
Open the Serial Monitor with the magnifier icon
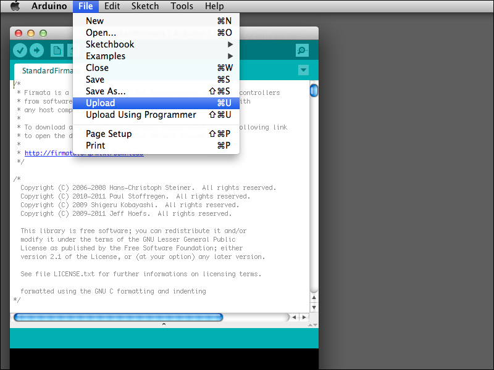point(301,51)
